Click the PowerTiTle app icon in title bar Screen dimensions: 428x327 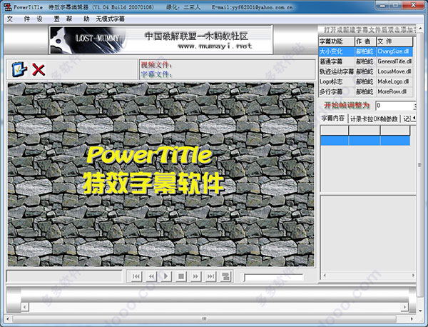[x=7, y=7]
